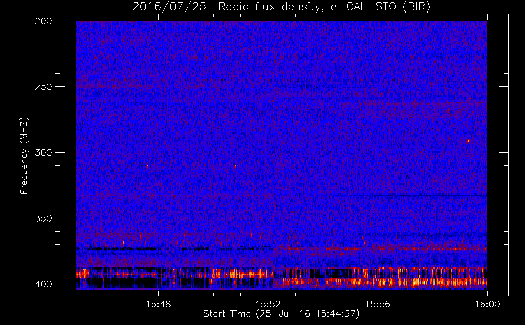Click the 15:56 time tick label
Viewport: 525px width, 325px height.
click(378, 305)
